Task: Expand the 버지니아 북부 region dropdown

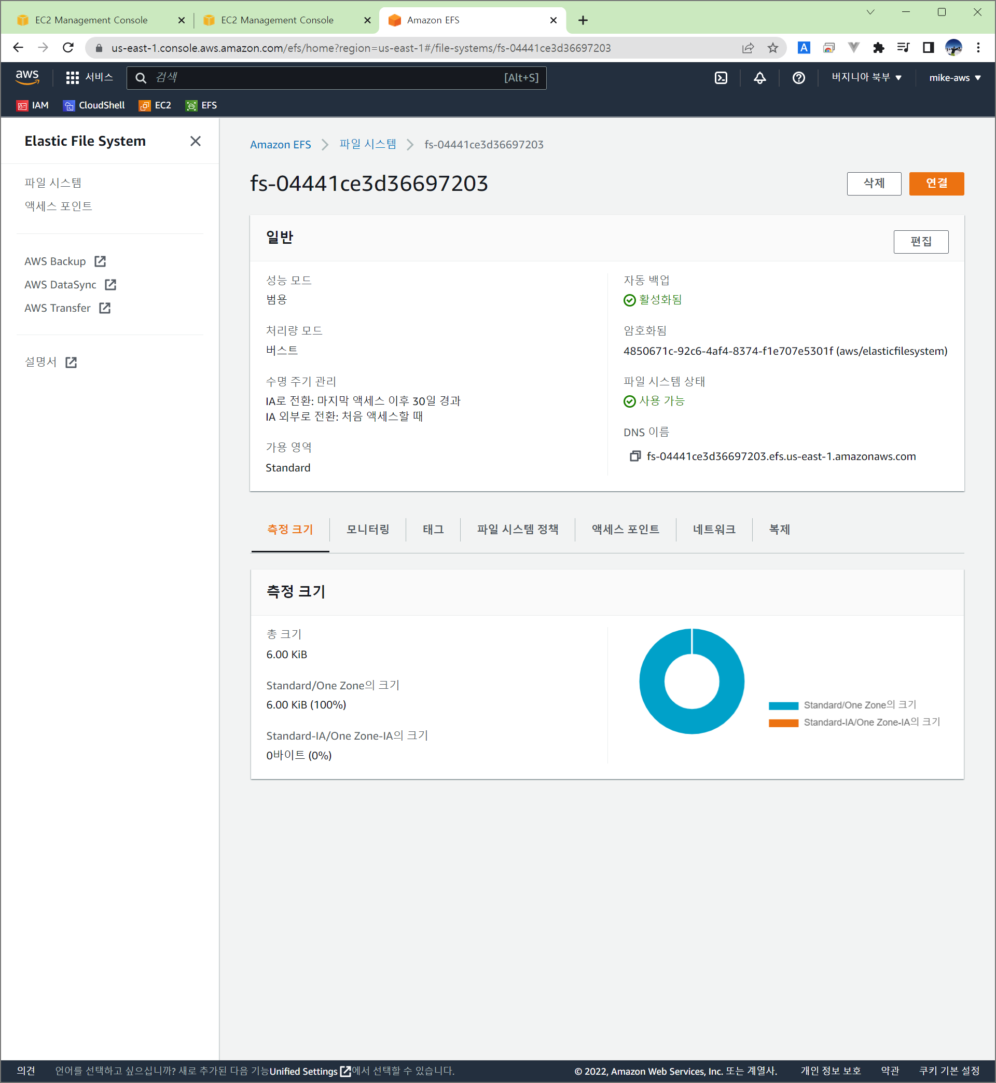Action: click(866, 78)
